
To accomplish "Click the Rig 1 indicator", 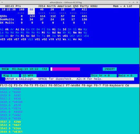I will click(x=10, y=76).
